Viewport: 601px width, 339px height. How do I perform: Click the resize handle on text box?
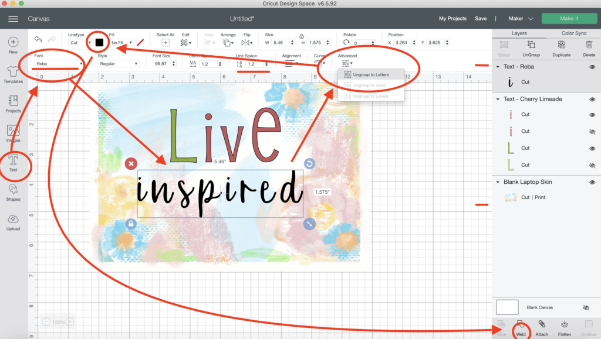[309, 224]
